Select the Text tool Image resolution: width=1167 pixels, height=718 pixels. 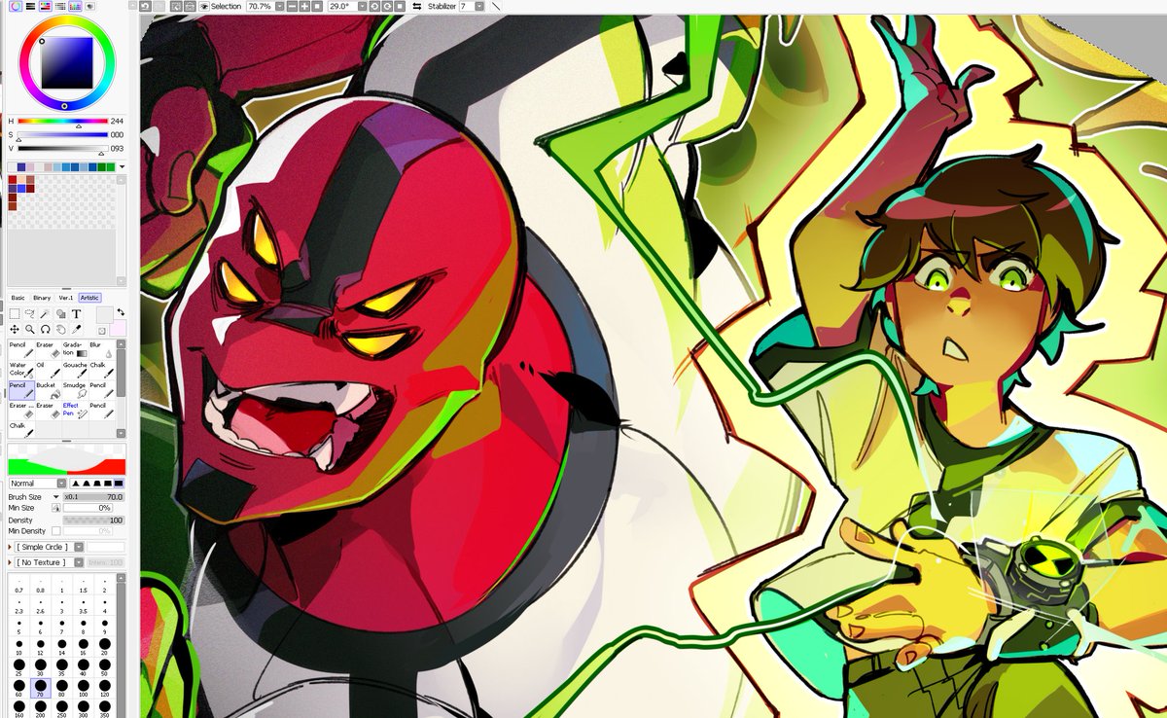coord(76,313)
